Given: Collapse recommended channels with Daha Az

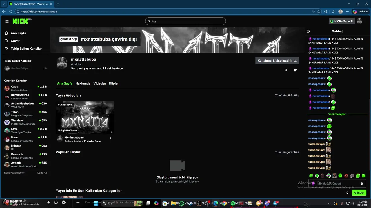Looking at the screenshot, I should [42, 173].
